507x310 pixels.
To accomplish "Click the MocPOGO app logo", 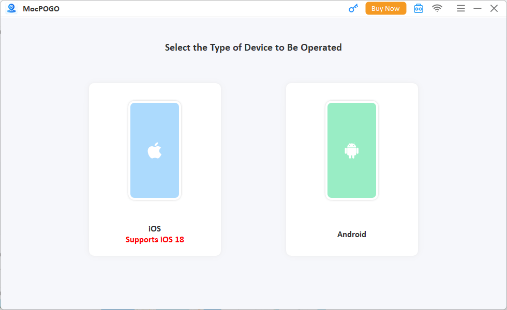I will tap(11, 8).
